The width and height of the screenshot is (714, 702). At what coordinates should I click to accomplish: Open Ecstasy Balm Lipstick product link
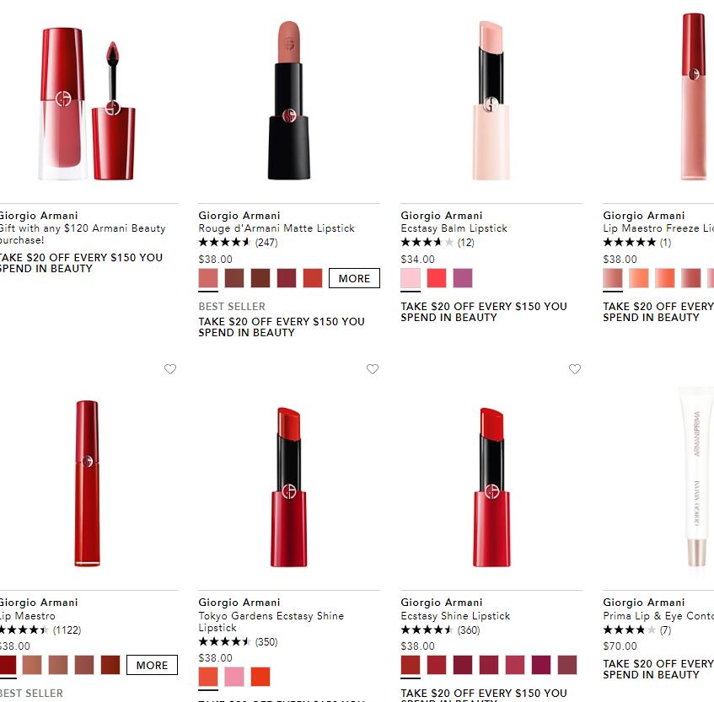point(454,228)
